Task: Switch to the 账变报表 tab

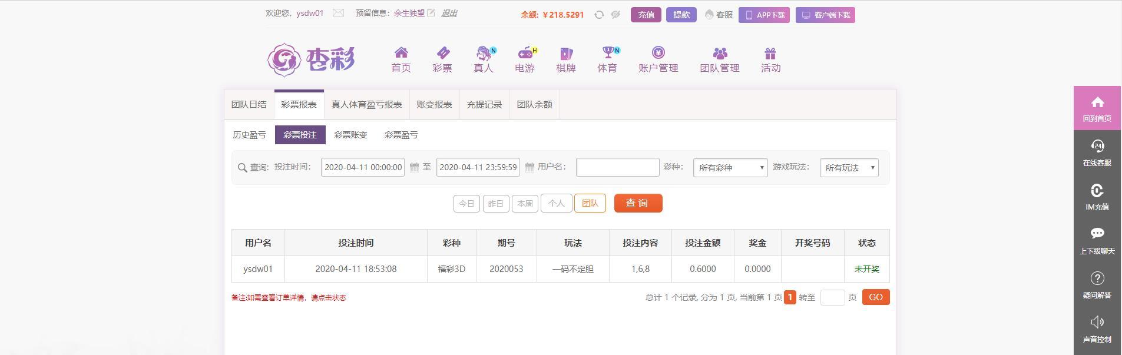Action: coord(434,105)
